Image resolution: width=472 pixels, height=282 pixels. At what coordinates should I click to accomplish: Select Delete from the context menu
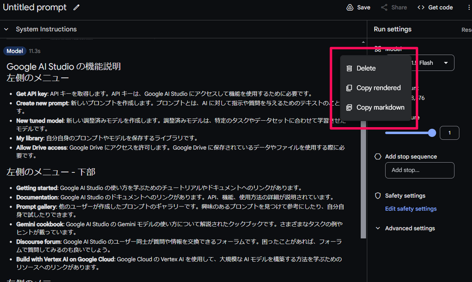pyautogui.click(x=376, y=68)
